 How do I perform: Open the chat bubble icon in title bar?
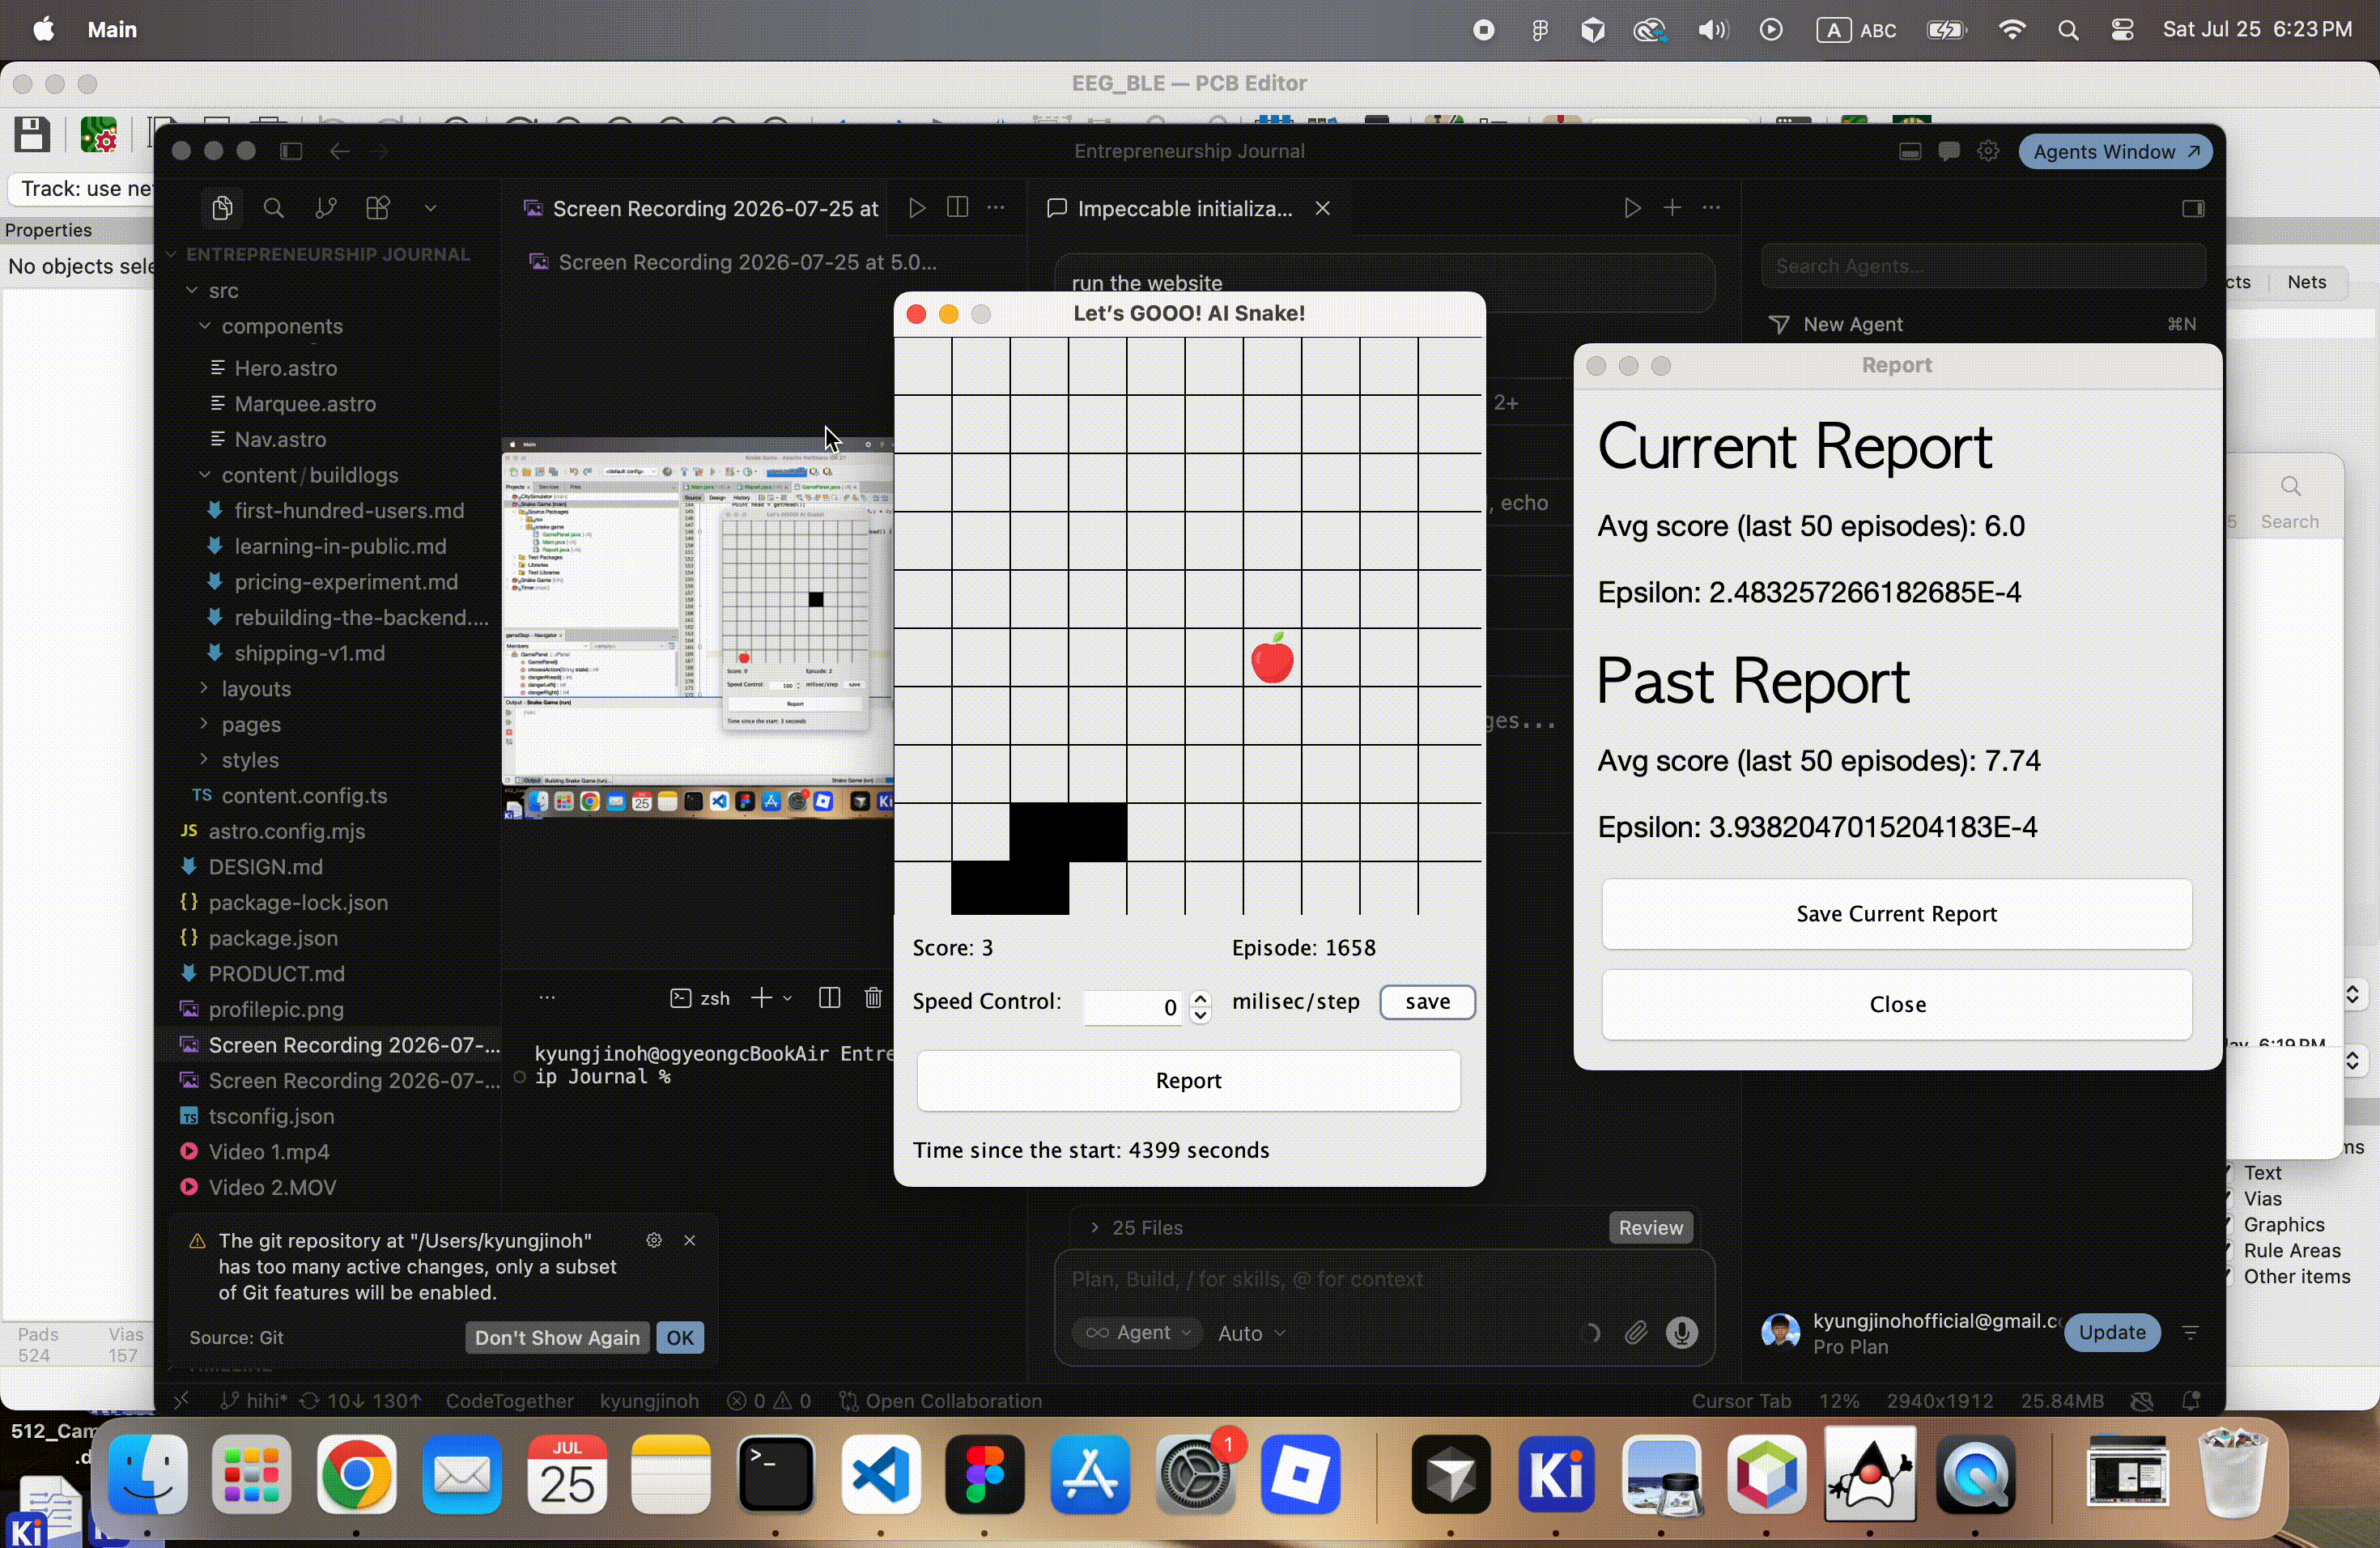(x=1948, y=152)
